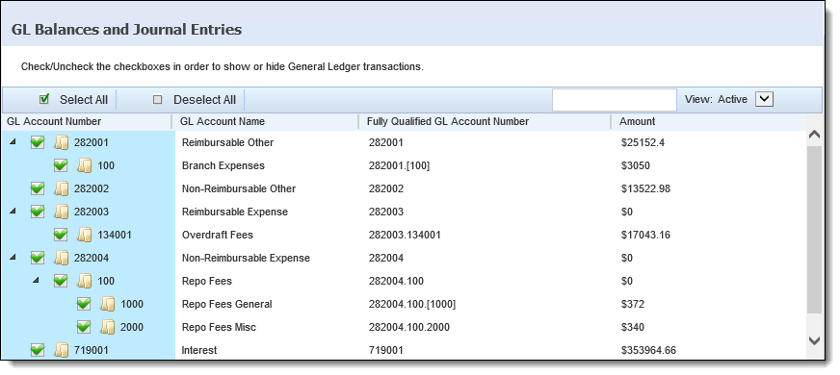Click the Overdraft Fees account name
This screenshot has width=840, height=375.
pos(218,235)
